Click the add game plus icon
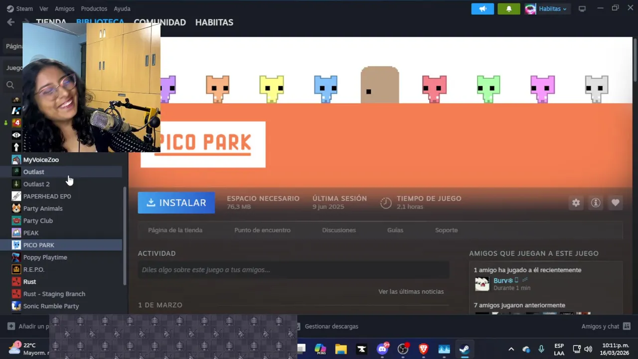Image resolution: width=638 pixels, height=359 pixels. pos(11,326)
